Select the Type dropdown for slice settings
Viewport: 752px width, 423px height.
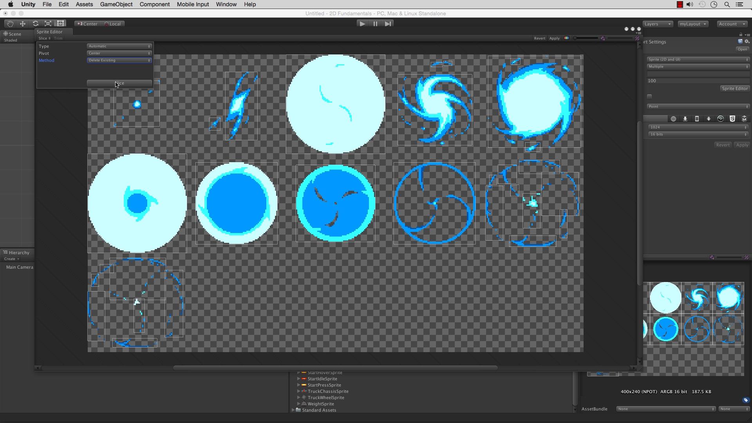coord(118,46)
